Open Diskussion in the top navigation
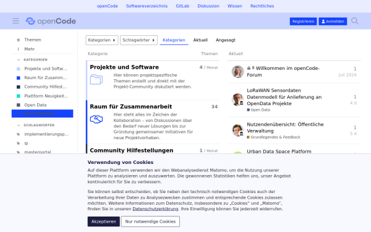This screenshot has width=371, height=232. tap(208, 6)
